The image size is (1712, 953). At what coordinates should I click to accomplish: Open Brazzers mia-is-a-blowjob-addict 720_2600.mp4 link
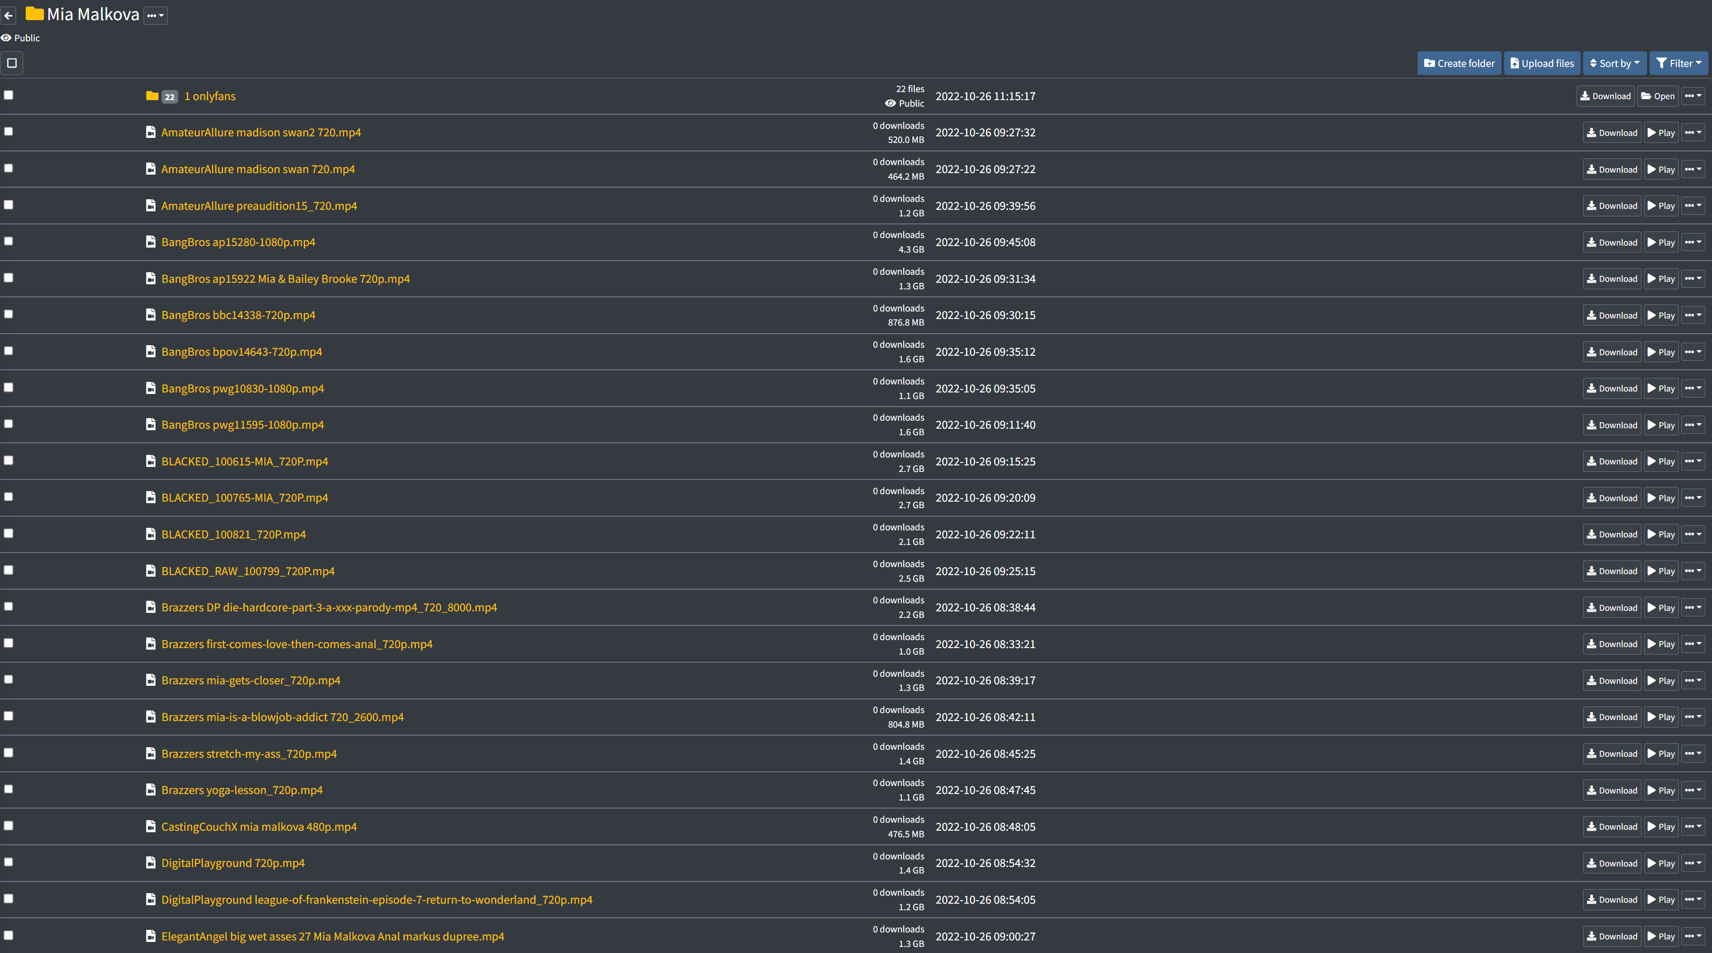pyautogui.click(x=282, y=717)
